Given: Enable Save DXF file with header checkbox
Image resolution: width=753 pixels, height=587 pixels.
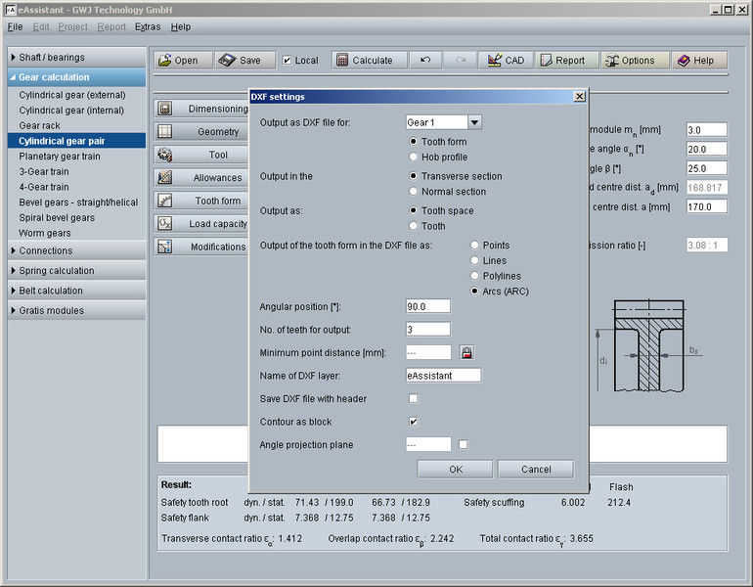Looking at the screenshot, I should (x=413, y=398).
